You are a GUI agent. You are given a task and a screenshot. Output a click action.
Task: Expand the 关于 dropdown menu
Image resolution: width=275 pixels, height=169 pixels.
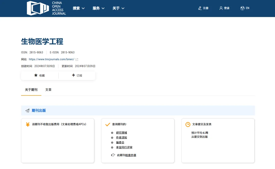pyautogui.click(x=118, y=8)
